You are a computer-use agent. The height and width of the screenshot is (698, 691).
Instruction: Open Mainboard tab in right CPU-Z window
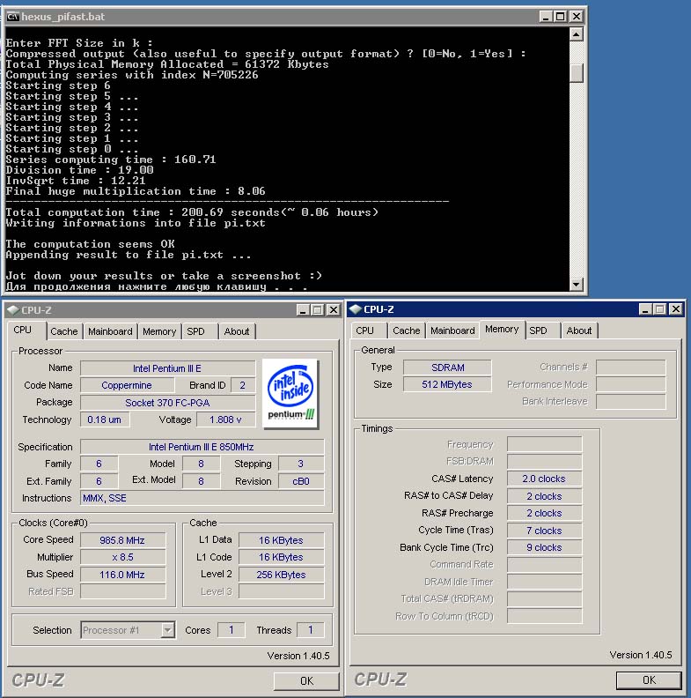coord(452,330)
